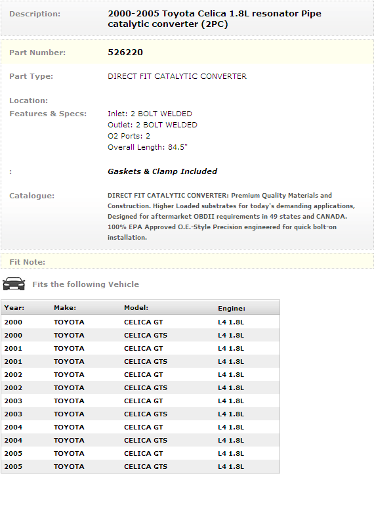Click the Catalogue description paragraph

click(x=231, y=217)
